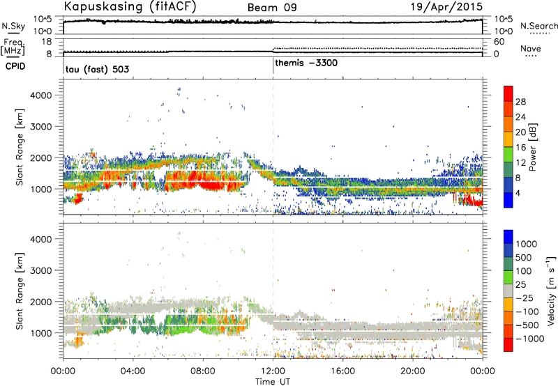The width and height of the screenshot is (558, 386).
Task: Select the "Beam 09" header text
Action: click(x=272, y=8)
